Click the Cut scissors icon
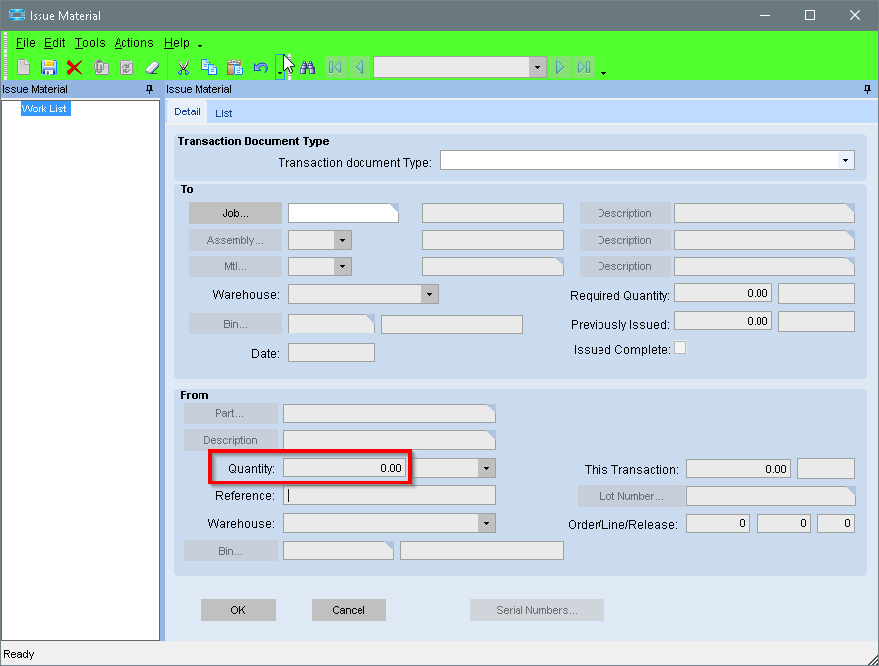This screenshot has width=879, height=666. point(183,68)
